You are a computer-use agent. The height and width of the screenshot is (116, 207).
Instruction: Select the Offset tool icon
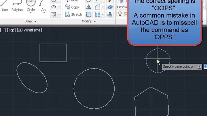tap(110, 14)
